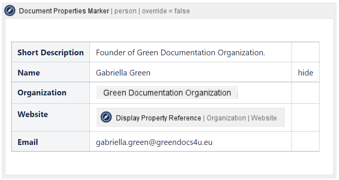Place cursor in 'Gabriella Green' value cell
The height and width of the screenshot is (180, 339).
coord(123,73)
